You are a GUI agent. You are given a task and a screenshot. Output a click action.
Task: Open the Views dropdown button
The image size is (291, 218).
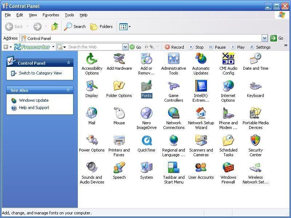(125, 27)
